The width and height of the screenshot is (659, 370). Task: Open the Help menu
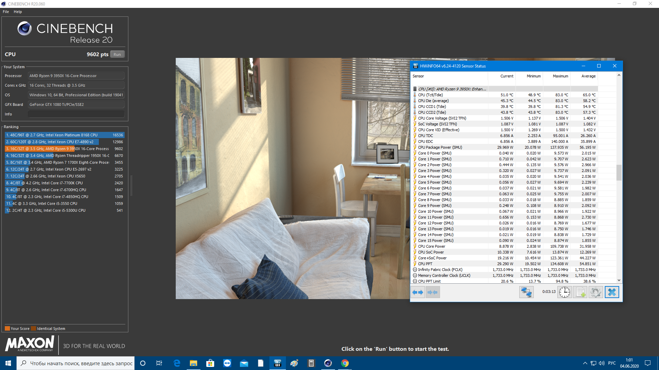point(18,12)
